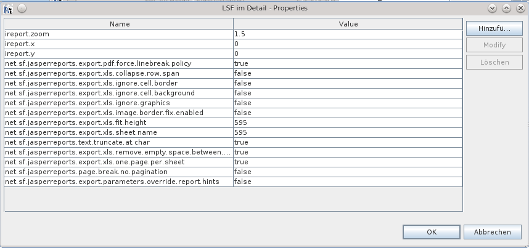Image resolution: width=529 pixels, height=248 pixels.
Task: Select the xls.ignore.cell.border property
Action: coord(233,83)
